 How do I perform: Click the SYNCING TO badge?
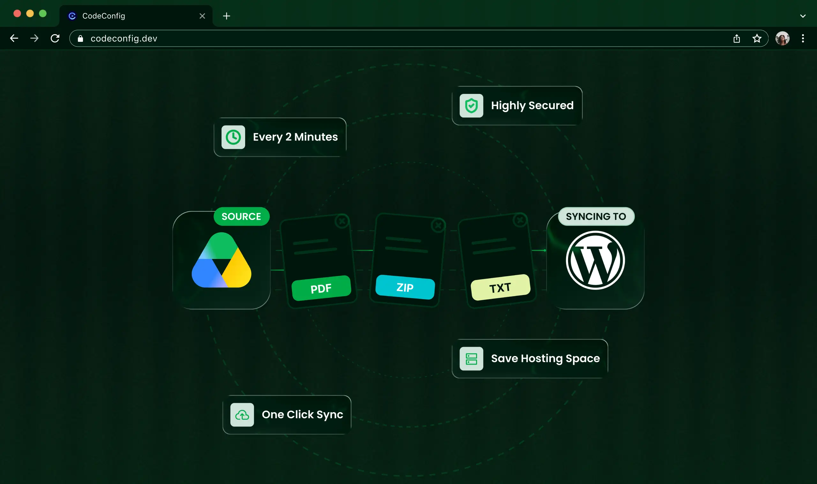pyautogui.click(x=596, y=216)
